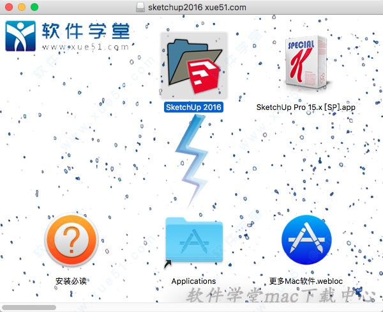Screen dimensions: 383x312
Task: Click the SketchUp Pro 15.x [SP].app label
Action: (x=306, y=107)
